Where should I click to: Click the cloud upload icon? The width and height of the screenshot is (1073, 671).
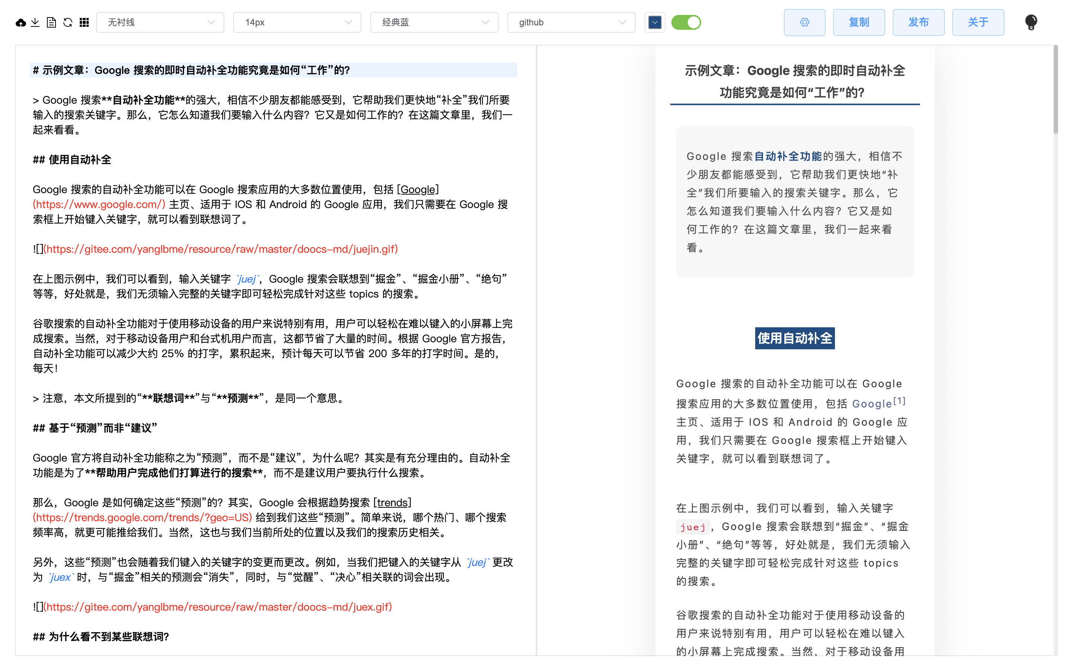point(20,22)
